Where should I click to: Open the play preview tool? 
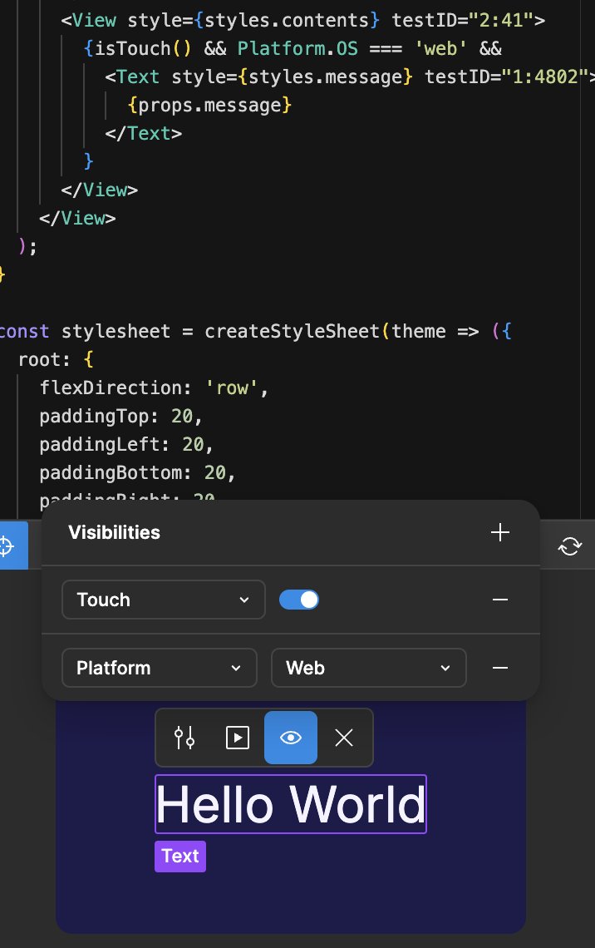tap(238, 738)
